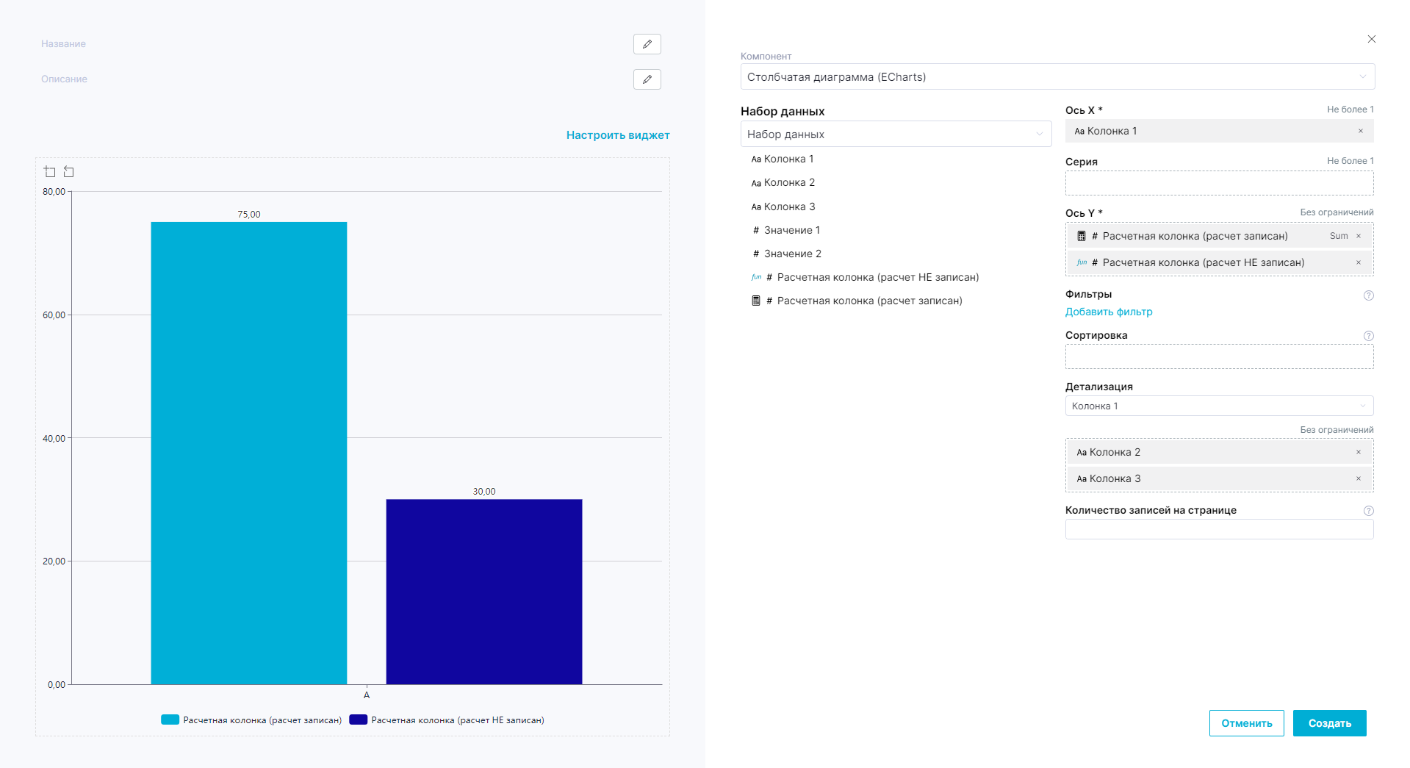This screenshot has width=1410, height=768.
Task: Remove Колонка 3 from detail list
Action: [1358, 479]
